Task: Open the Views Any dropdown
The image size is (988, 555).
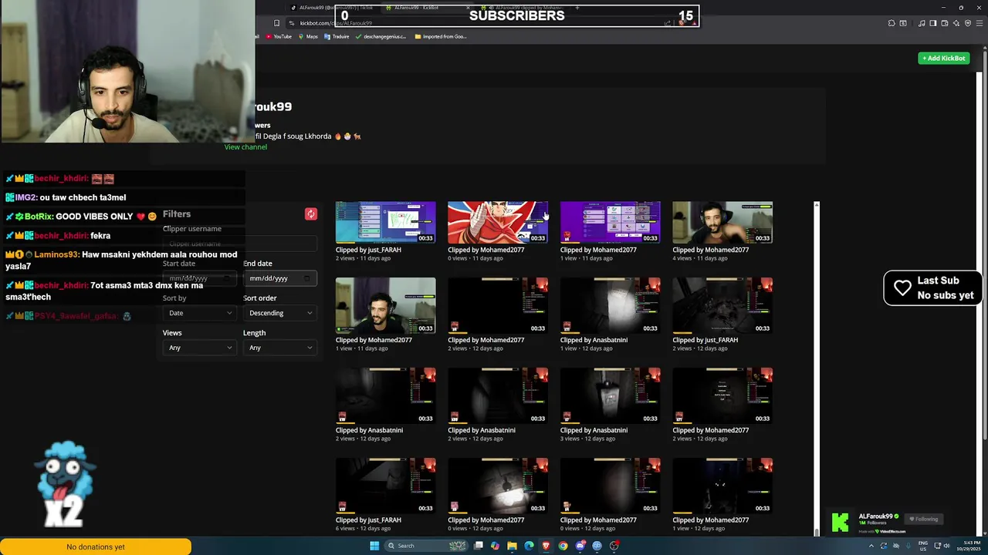Action: [x=200, y=348]
